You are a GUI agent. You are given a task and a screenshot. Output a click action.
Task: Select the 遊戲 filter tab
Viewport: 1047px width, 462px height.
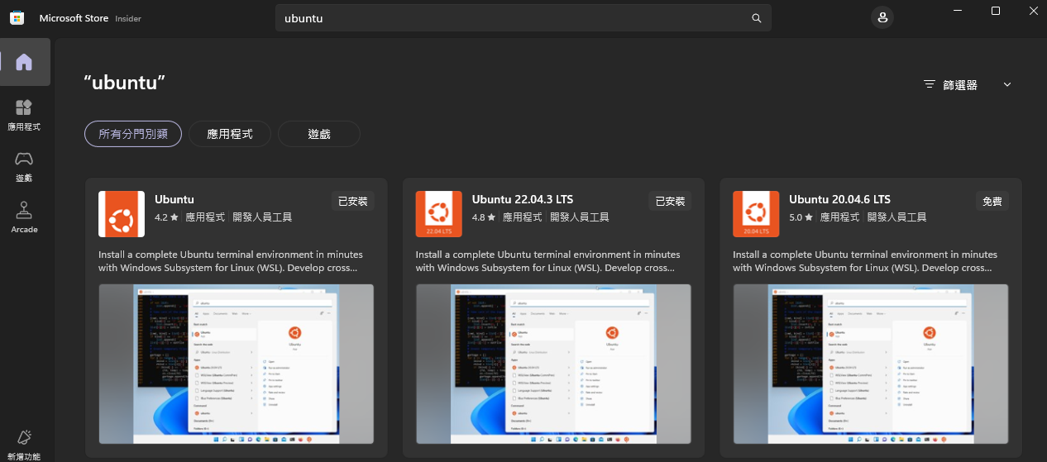[319, 134]
